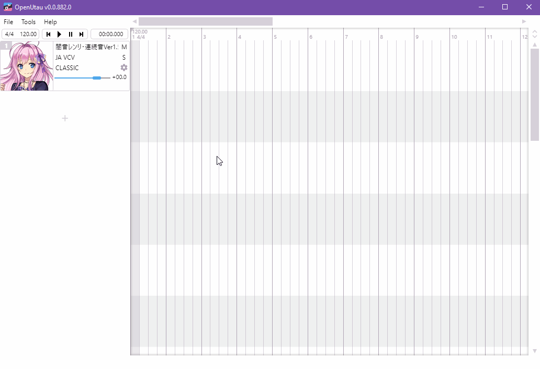The height and width of the screenshot is (369, 540).
Task: Click the track number 1 badge
Action: pos(6,46)
